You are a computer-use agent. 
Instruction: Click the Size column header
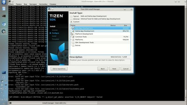pyautogui.click(x=125, y=25)
